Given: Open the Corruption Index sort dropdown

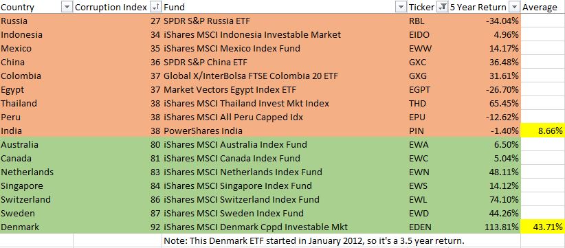Looking at the screenshot, I should click(155, 7).
